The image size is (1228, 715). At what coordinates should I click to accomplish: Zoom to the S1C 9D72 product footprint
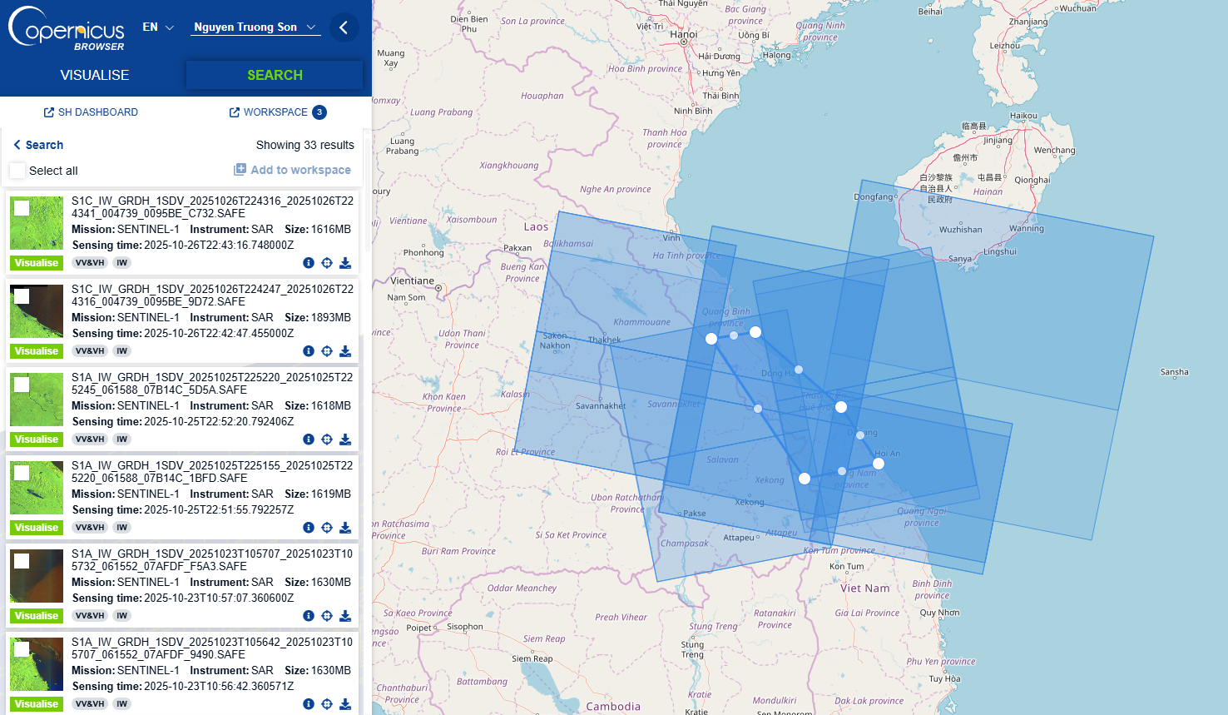[x=327, y=351]
